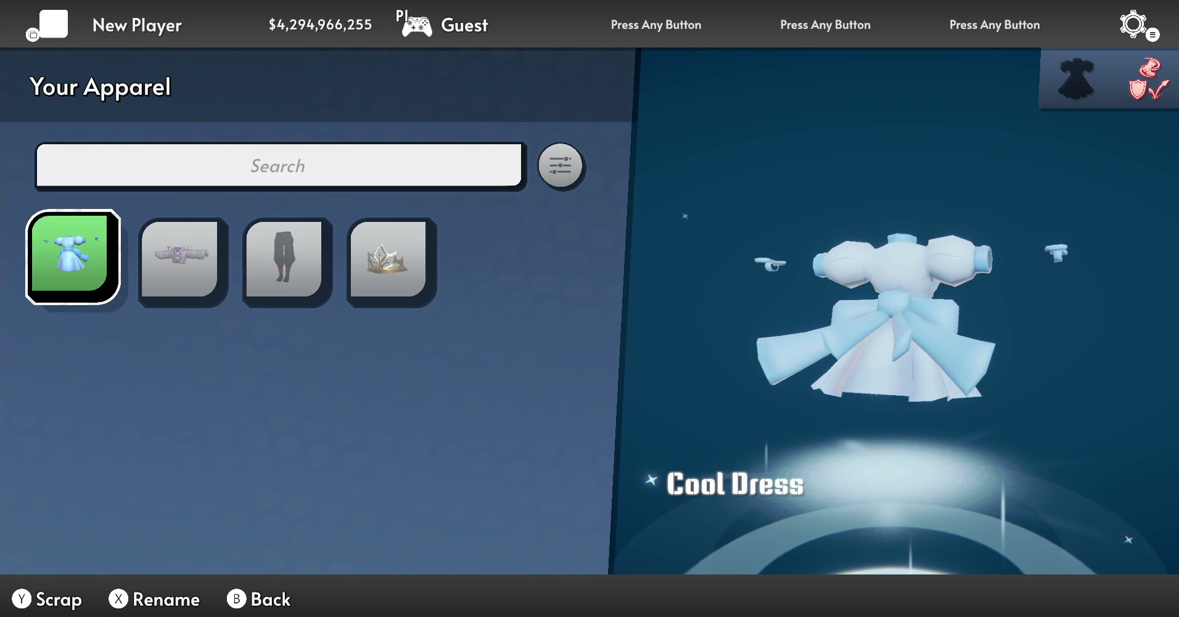Select the silver crown apparel item
The image size is (1179, 617).
tap(388, 259)
